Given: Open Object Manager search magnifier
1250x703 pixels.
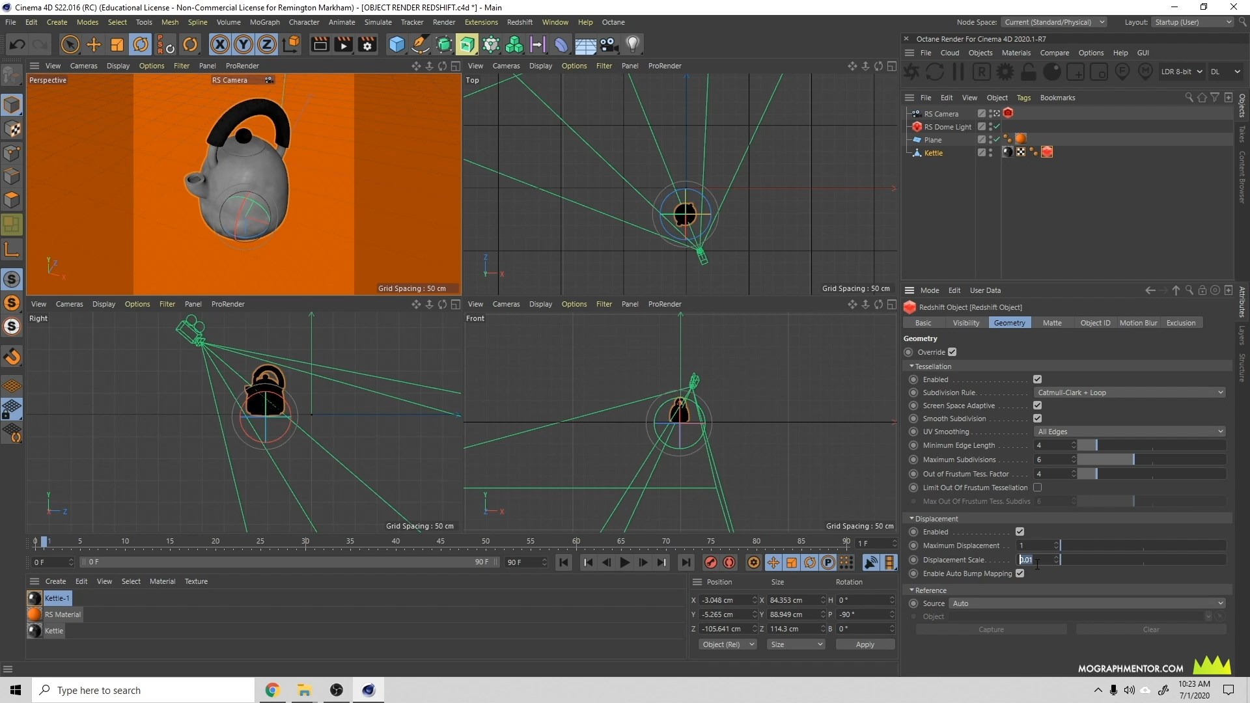Looking at the screenshot, I should [x=1189, y=98].
